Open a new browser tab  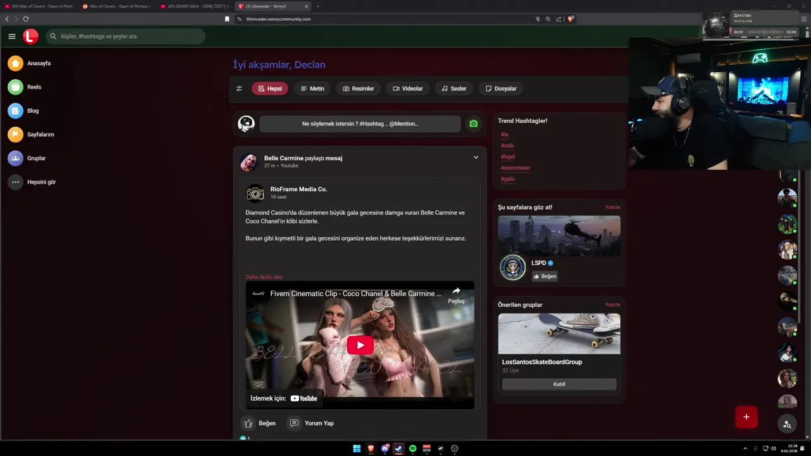(x=318, y=6)
